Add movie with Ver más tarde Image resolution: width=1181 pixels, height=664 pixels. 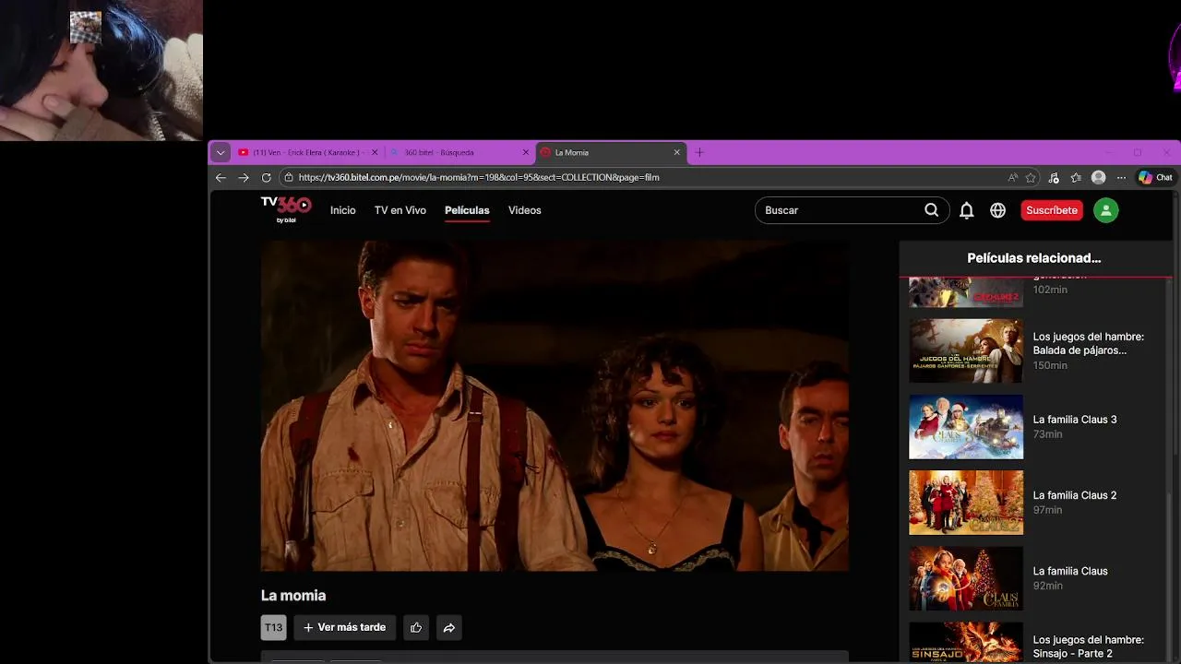click(345, 627)
